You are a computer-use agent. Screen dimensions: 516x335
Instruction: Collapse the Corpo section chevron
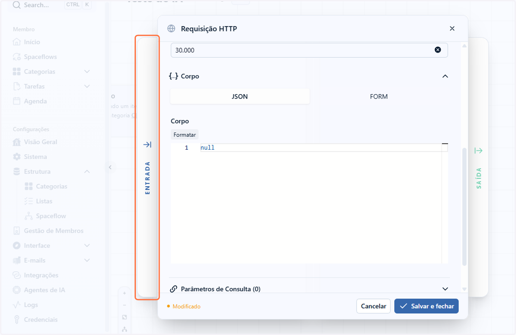point(445,76)
